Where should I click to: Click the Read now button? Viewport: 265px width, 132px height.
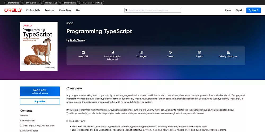40,91
